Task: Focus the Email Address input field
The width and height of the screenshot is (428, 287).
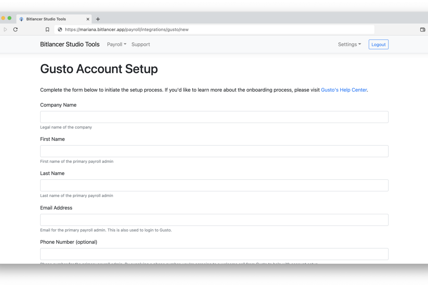Action: pos(214,220)
